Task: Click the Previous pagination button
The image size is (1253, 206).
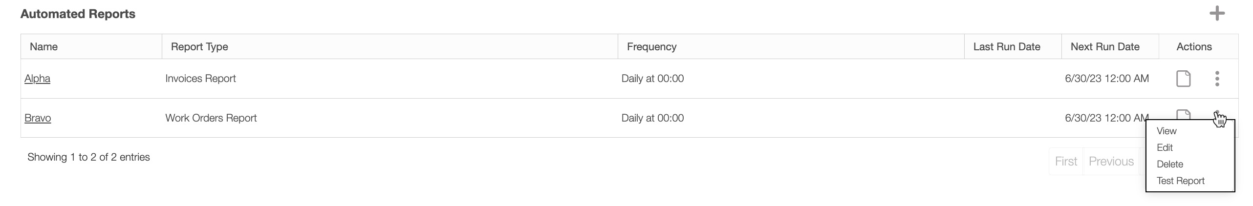Action: [x=1111, y=162]
